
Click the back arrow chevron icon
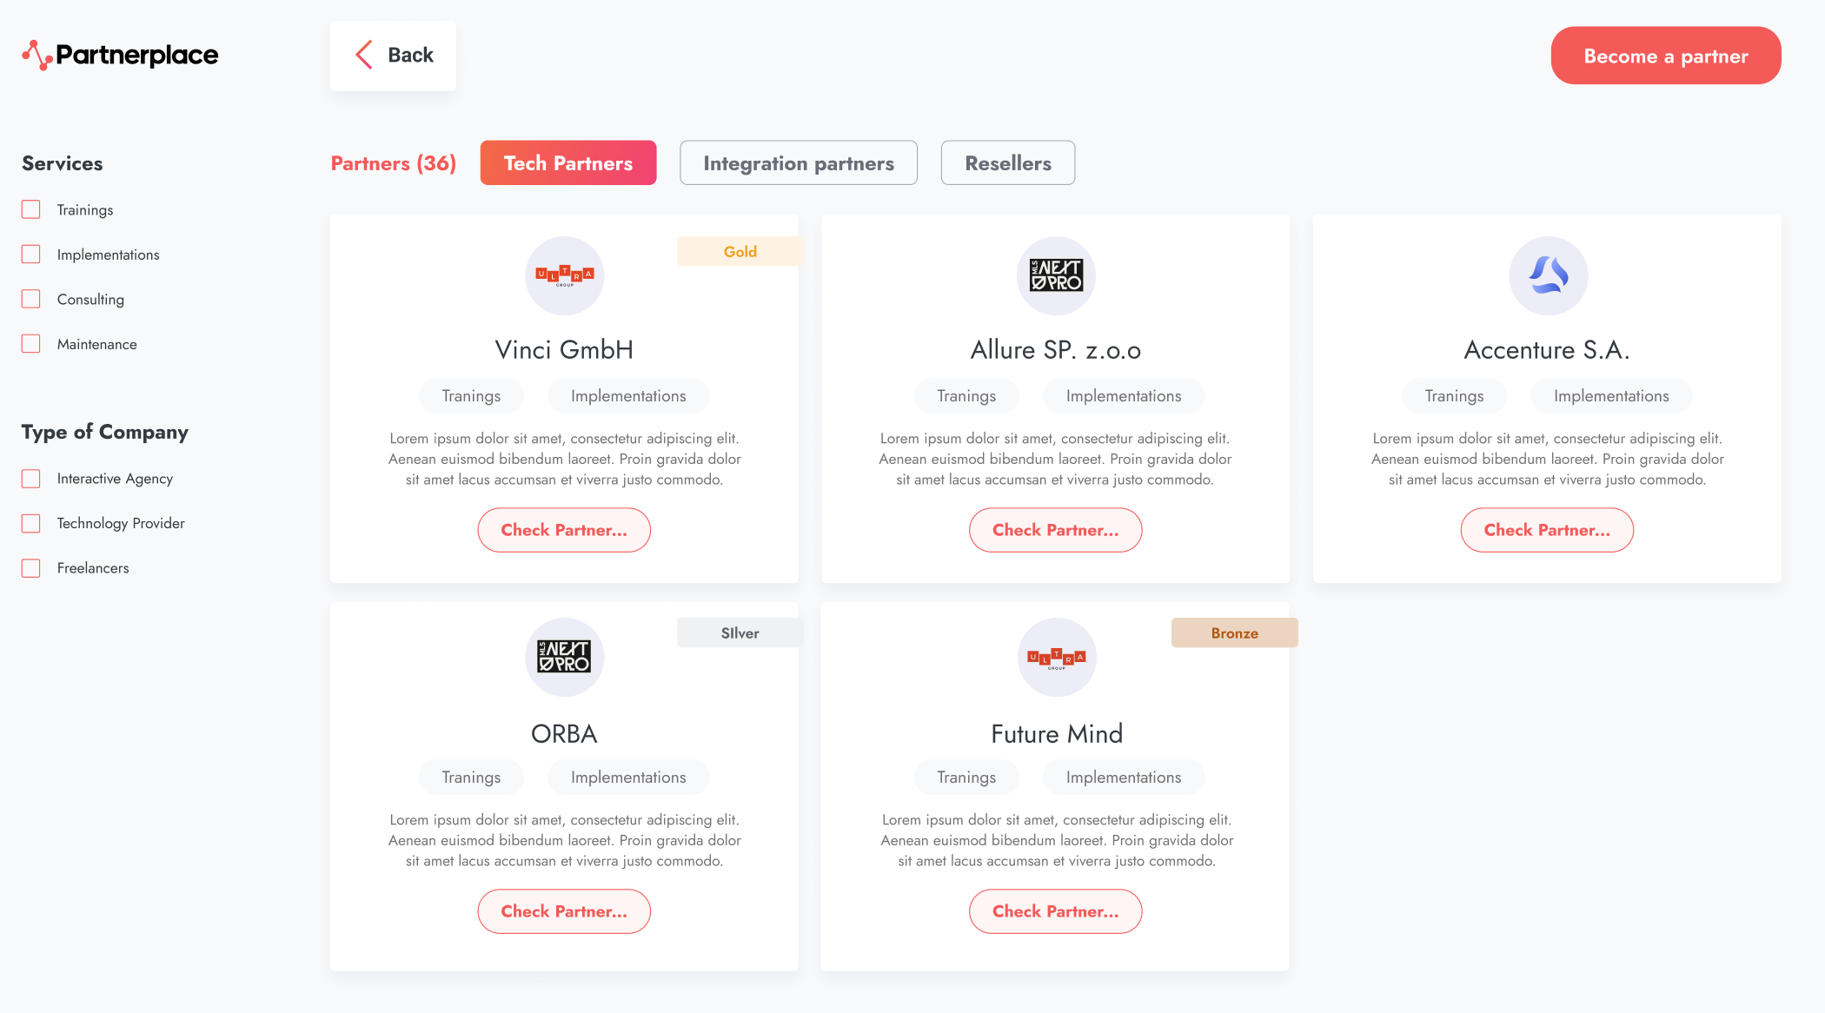pos(364,55)
